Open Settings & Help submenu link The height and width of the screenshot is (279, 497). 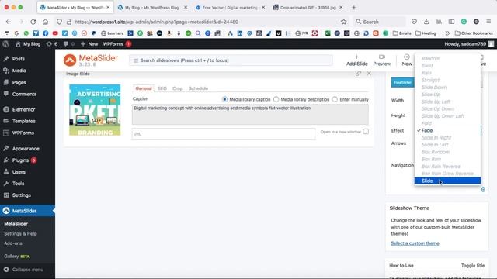click(x=20, y=233)
